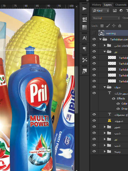This screenshot has width=128, height=171.
Task: Switch to the History tab
Action: tap(97, 5)
